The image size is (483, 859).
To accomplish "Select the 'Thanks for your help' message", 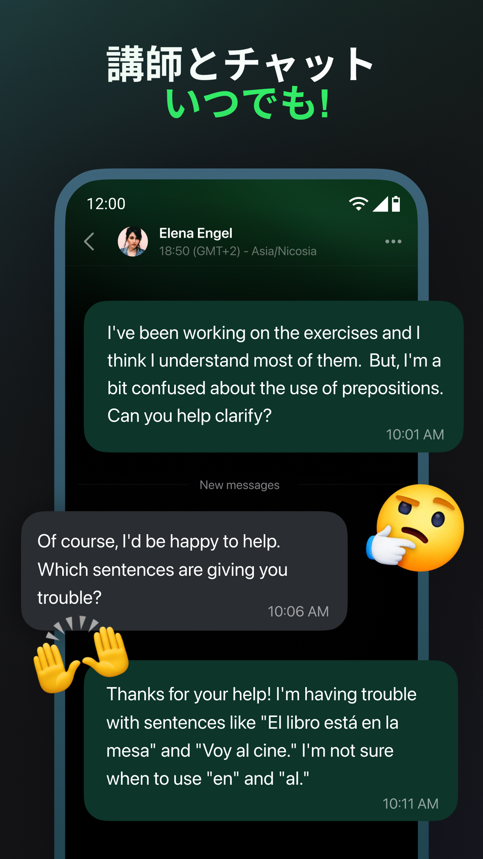I will click(x=271, y=740).
